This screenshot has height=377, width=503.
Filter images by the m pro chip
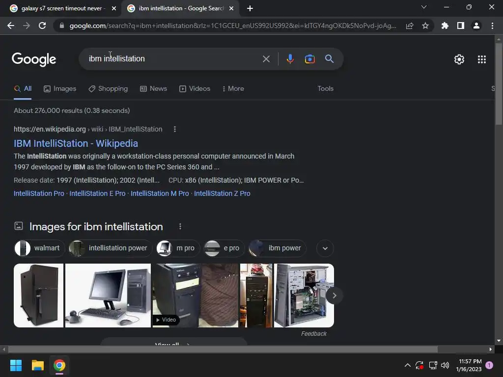(x=178, y=248)
